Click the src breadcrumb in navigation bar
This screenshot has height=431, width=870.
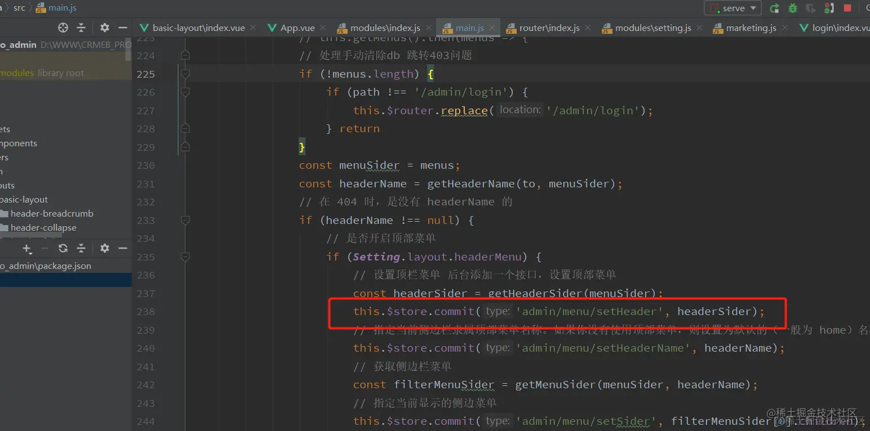pos(19,8)
